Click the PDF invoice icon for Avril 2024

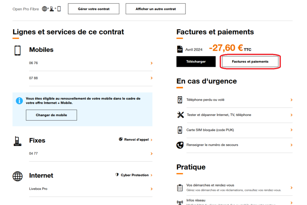[180, 49]
